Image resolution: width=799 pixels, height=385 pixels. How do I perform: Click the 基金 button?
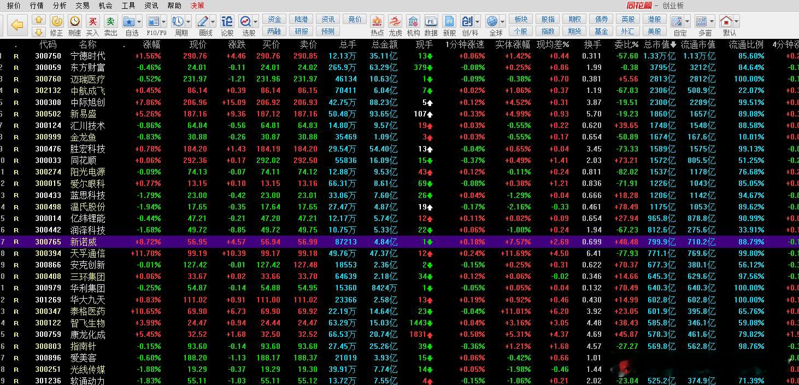coord(601,31)
